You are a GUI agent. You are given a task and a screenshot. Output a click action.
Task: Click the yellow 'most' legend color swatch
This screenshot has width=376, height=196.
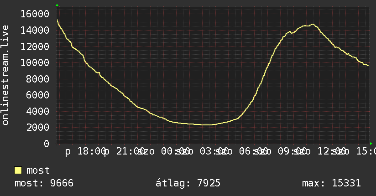tap(18, 170)
